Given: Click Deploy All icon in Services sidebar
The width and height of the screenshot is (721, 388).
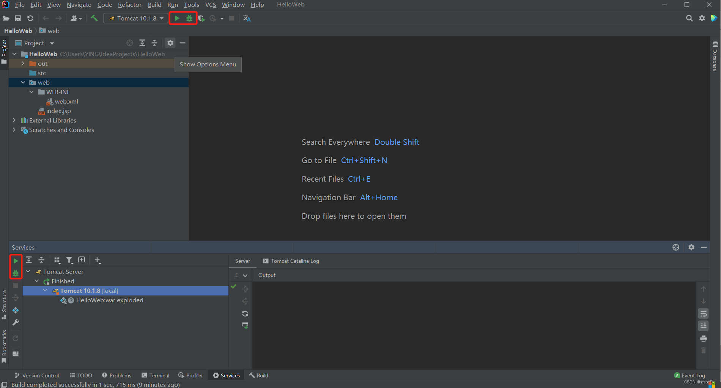Looking at the screenshot, I should 16,310.
